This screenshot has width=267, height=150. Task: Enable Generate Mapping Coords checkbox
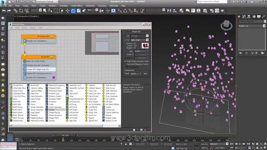click(x=125, y=64)
